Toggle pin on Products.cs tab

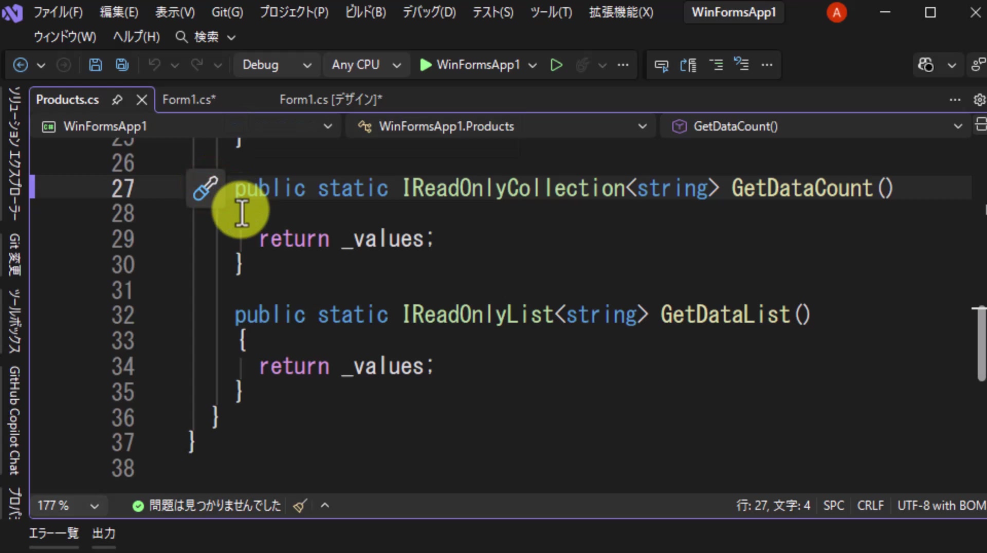click(x=117, y=100)
